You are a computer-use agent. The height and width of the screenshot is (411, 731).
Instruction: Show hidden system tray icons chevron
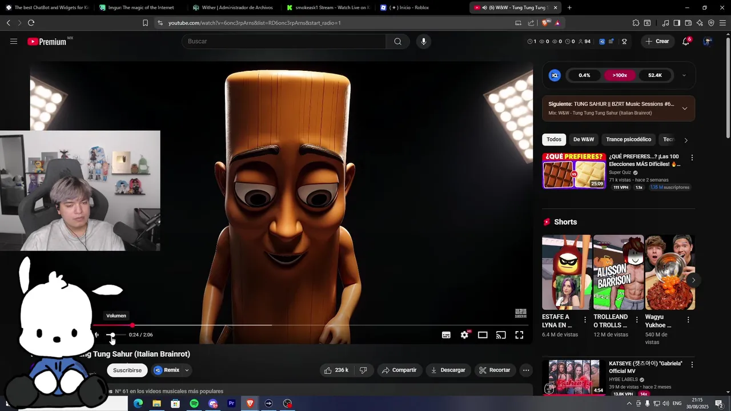[629, 404]
